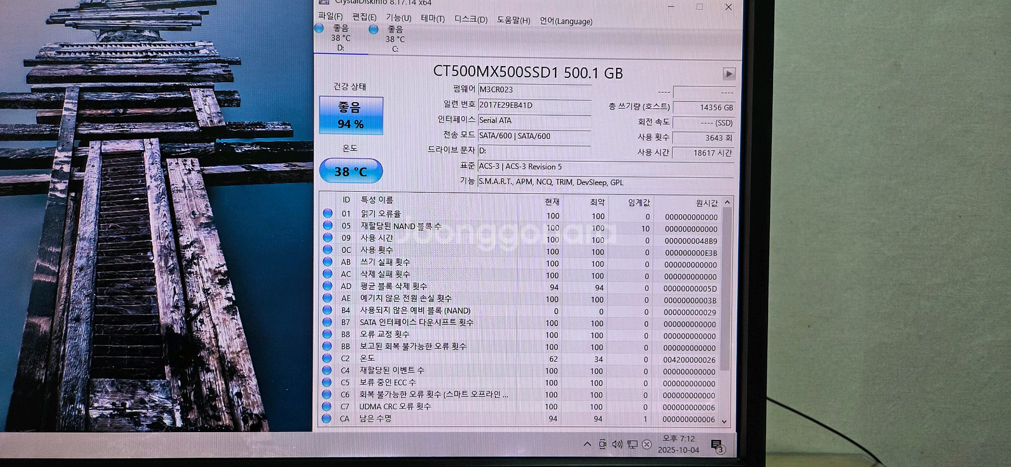
Task: Open the taskbar clock showing 오후 7:12
Action: [x=678, y=444]
